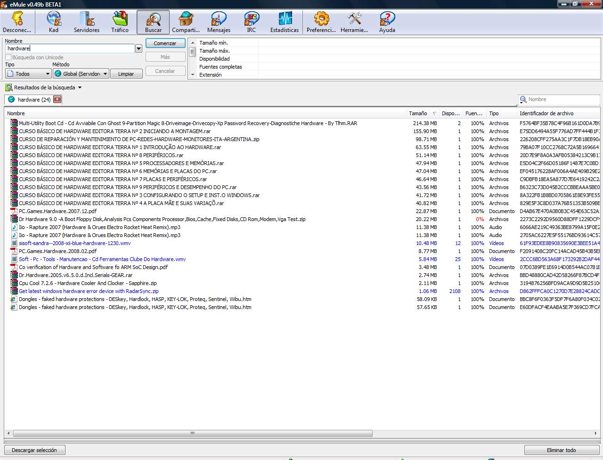Click the left arrow of the results horizontal scrollbar

pyautogui.click(x=8, y=433)
